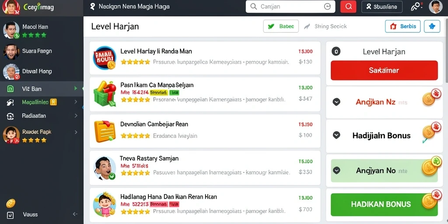Click the app logo avatar at top left
Viewport: 448px width, 224px height.
point(11,7)
